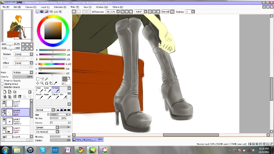Screen dimensions: 274x154
Task: Select the Lasso tool
Action: click(42, 79)
